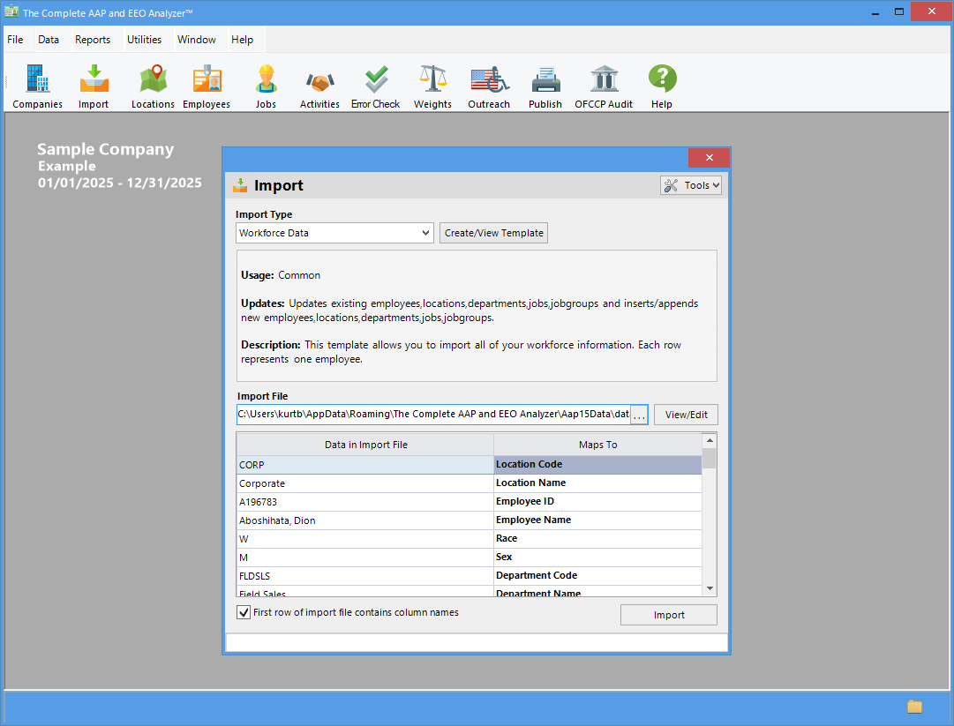Click the Race mapping cell
This screenshot has width=954, height=726.
click(x=597, y=539)
